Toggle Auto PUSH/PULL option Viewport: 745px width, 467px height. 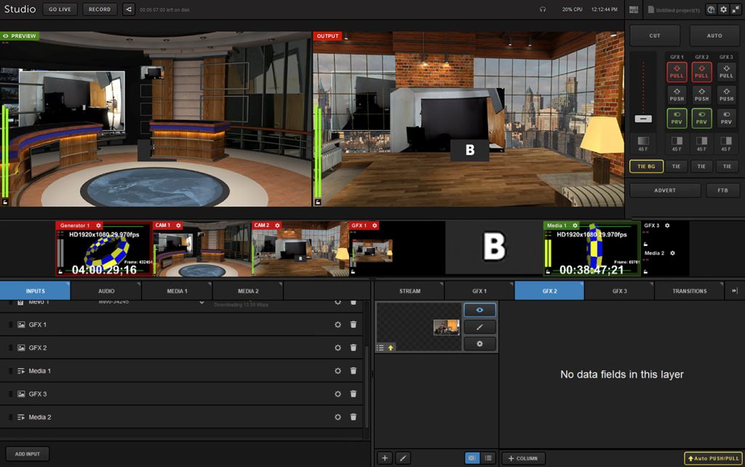(713, 458)
